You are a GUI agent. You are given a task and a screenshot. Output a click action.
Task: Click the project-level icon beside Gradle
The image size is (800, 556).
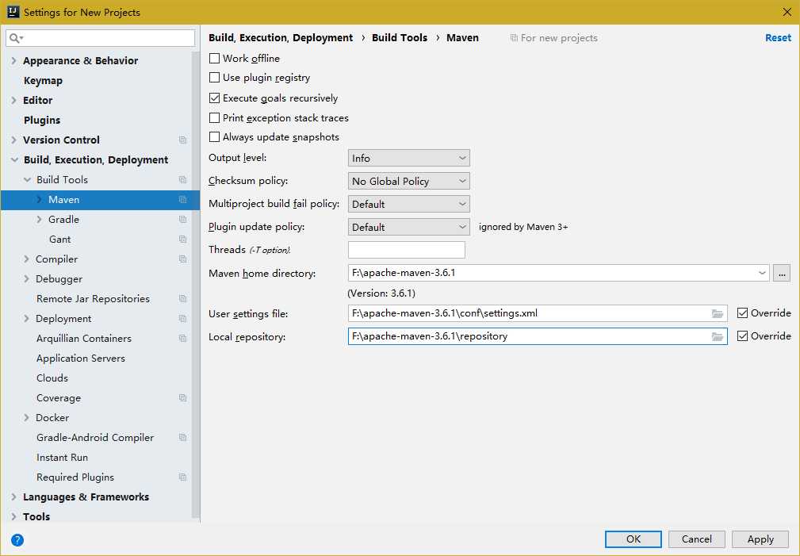pos(182,220)
